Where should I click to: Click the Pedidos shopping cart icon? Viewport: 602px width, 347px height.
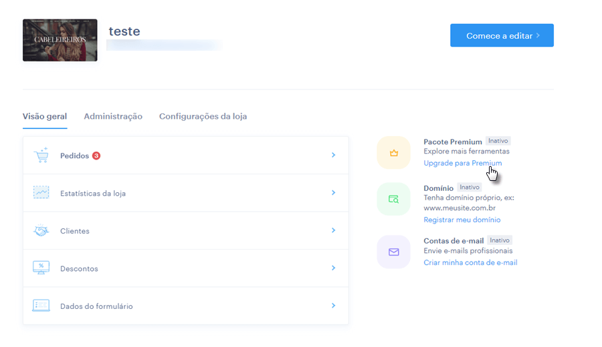pos(41,155)
